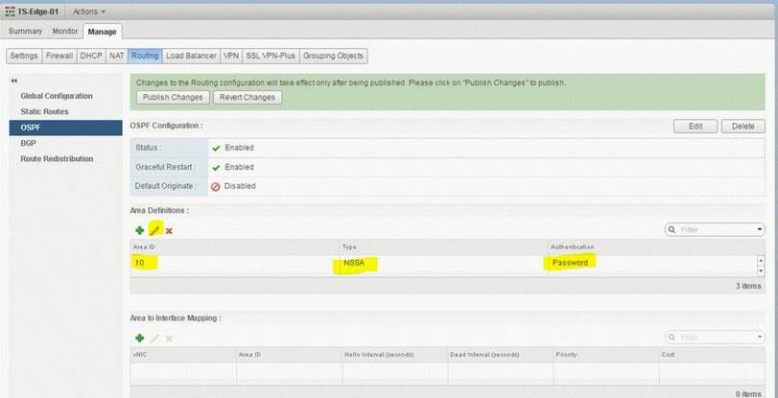Delete the selected area definition with red X
The height and width of the screenshot is (398, 778).
(x=169, y=230)
